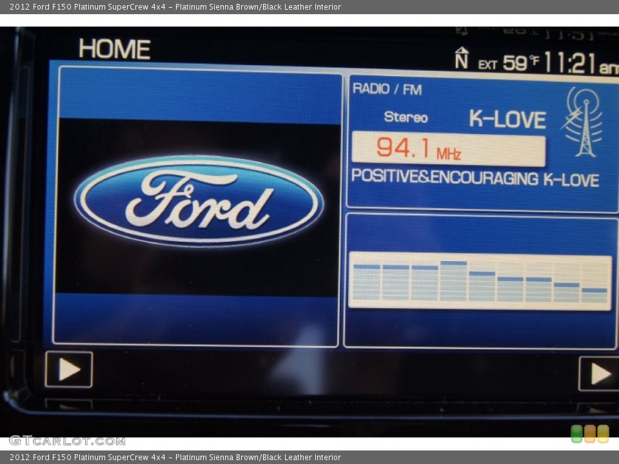Click the yellow square icon near GTCarLot footer
Screen dimensions: 619x464
(603, 434)
